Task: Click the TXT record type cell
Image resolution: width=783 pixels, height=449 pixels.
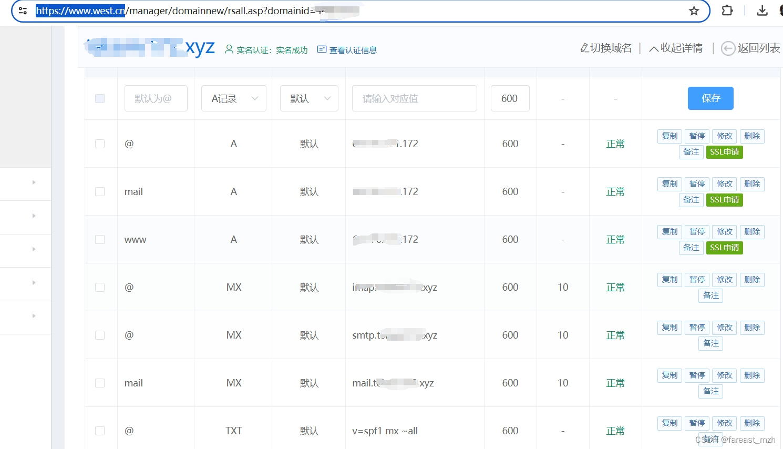Action: (234, 431)
